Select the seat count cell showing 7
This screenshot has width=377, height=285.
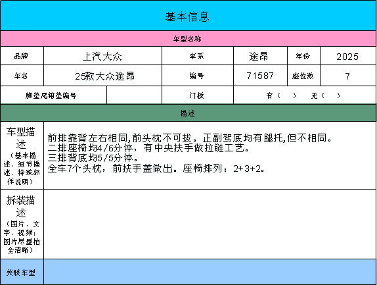(348, 76)
